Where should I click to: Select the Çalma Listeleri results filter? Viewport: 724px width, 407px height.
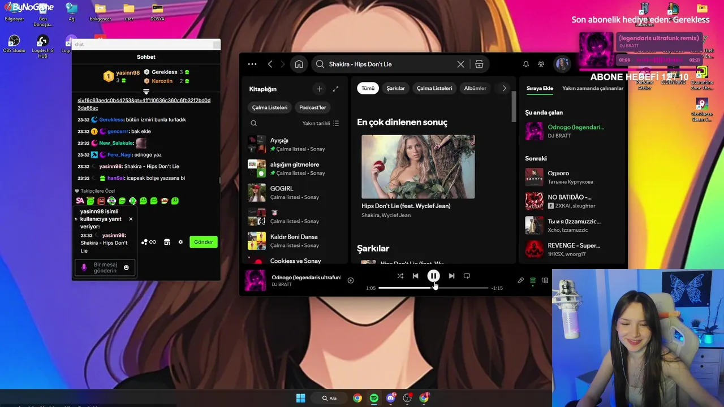coord(434,88)
